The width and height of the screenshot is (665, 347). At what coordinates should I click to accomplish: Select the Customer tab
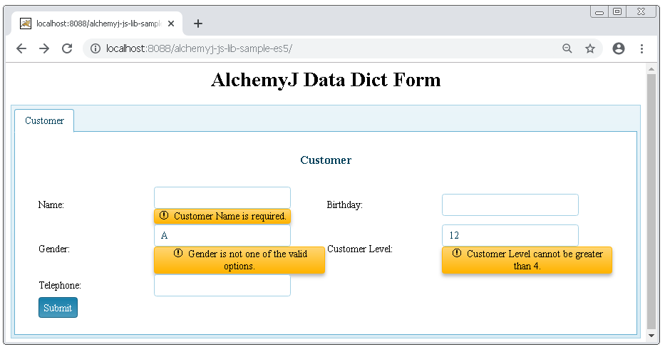tap(44, 120)
